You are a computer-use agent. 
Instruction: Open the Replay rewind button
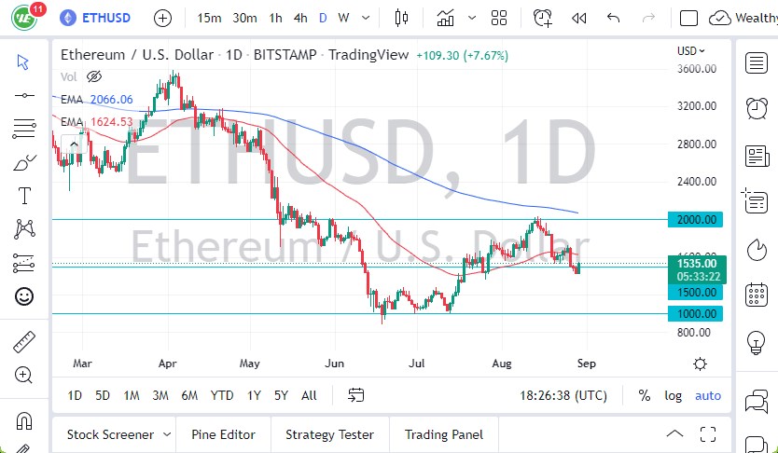click(578, 18)
